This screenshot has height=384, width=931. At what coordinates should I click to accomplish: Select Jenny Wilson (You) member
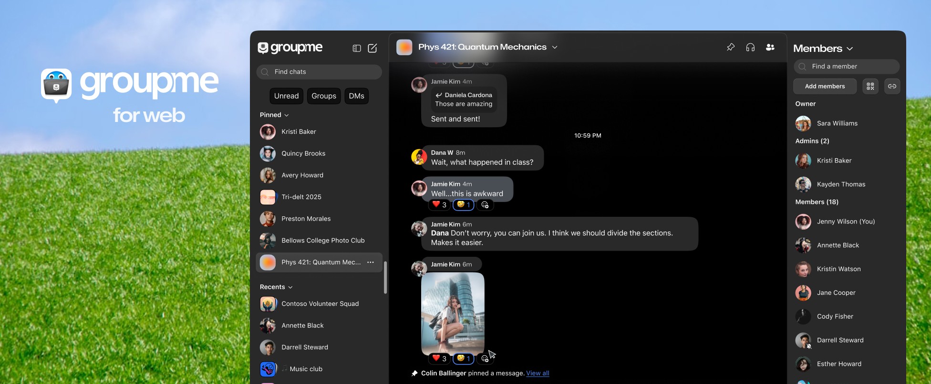(x=847, y=222)
